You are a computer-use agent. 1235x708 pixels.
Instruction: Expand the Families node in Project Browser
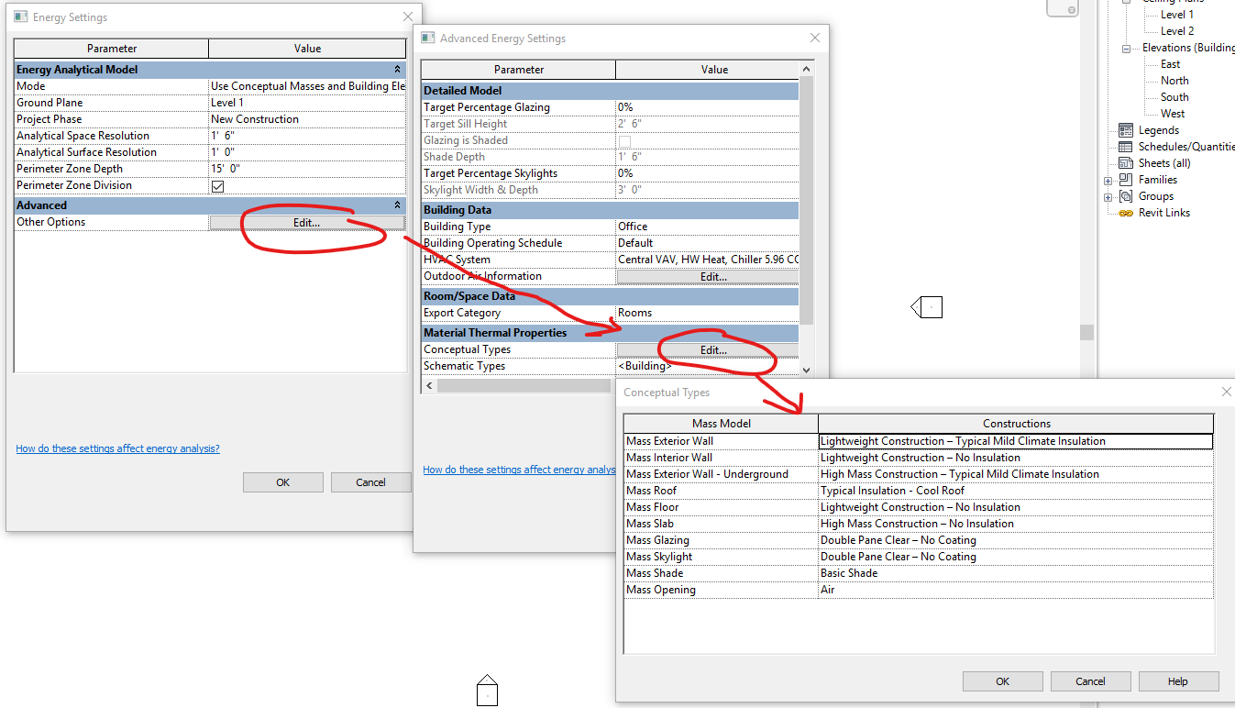click(x=1108, y=179)
